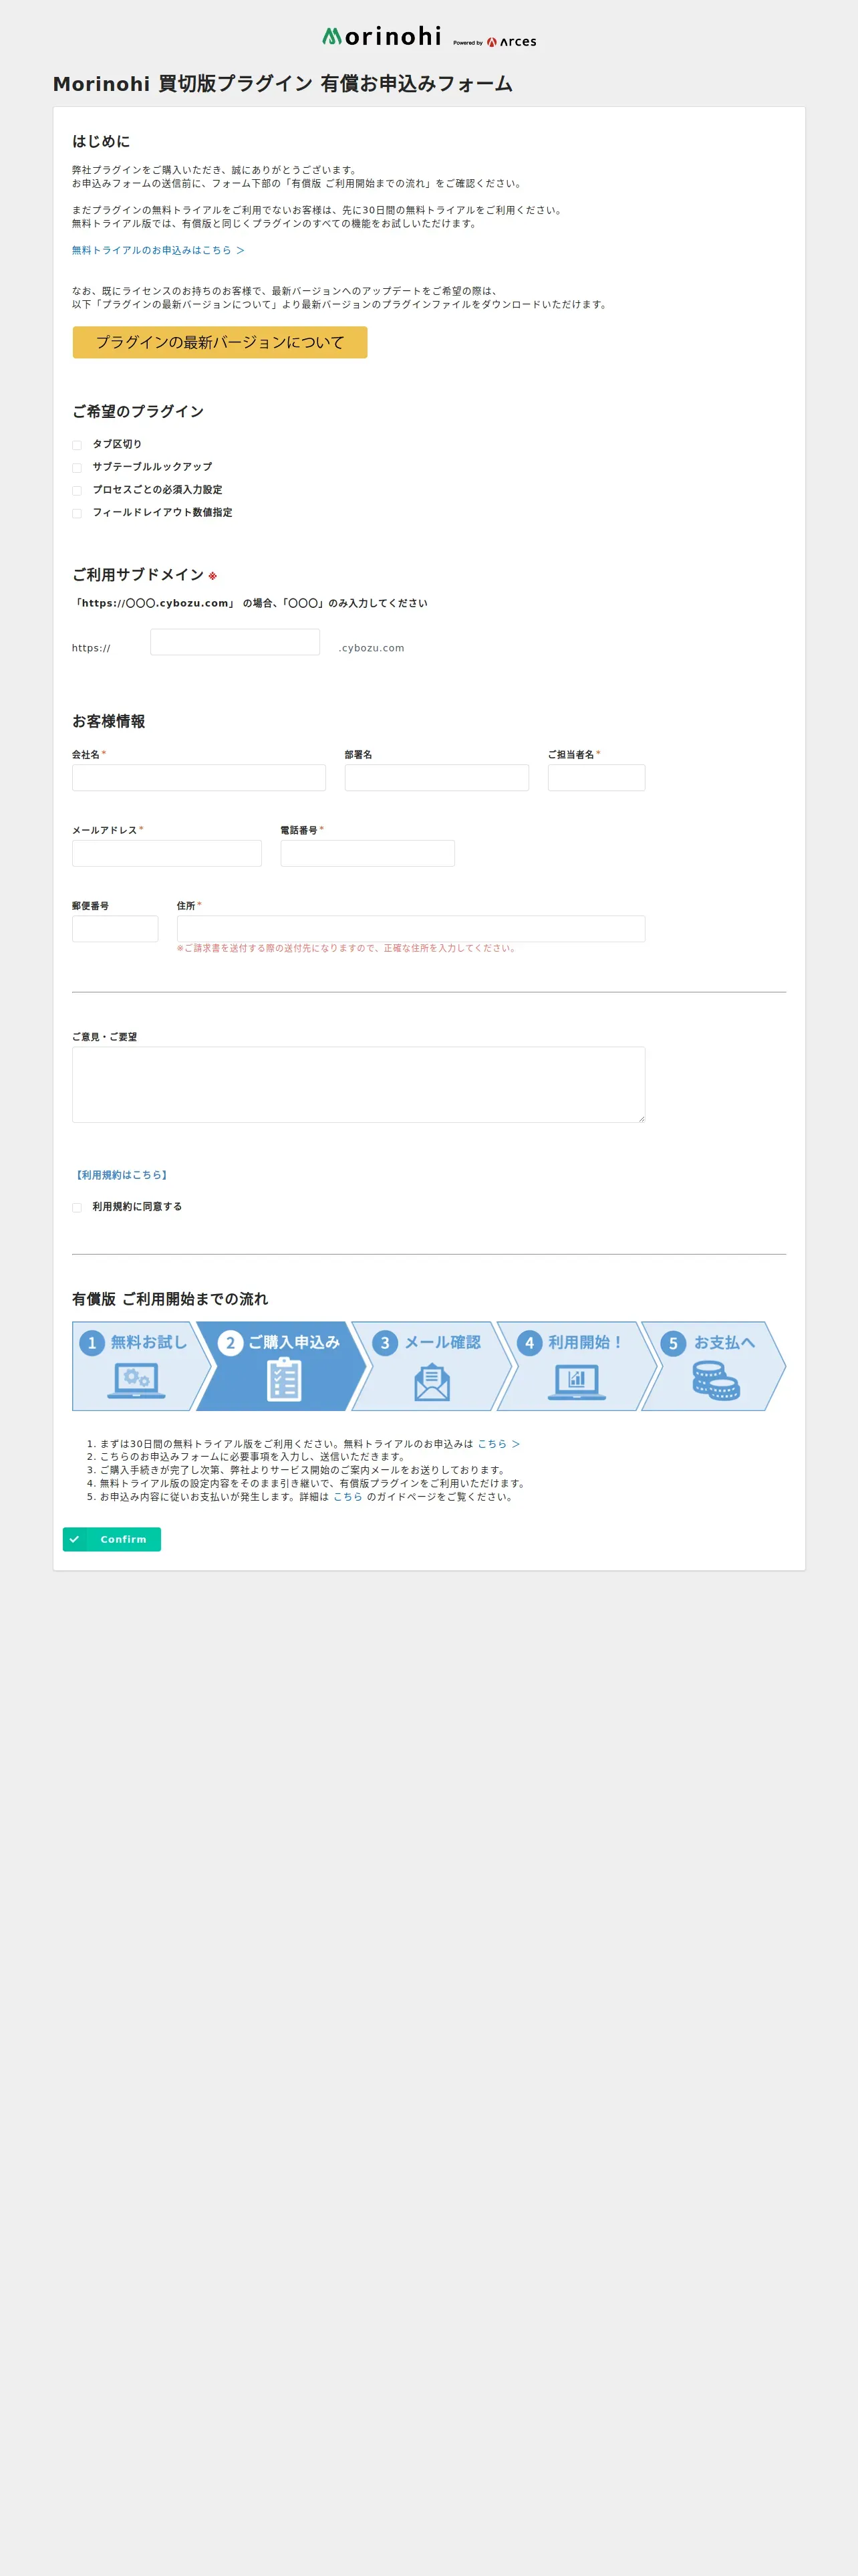Focus the 電話番号 input field
The width and height of the screenshot is (858, 2576).
coord(368,853)
